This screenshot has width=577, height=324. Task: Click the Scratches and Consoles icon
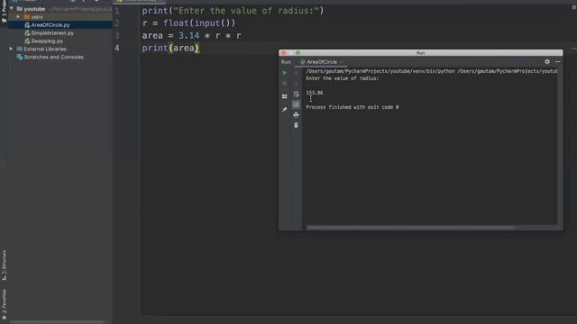coord(20,57)
